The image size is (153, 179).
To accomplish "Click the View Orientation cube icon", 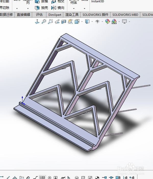I will coord(77,21).
